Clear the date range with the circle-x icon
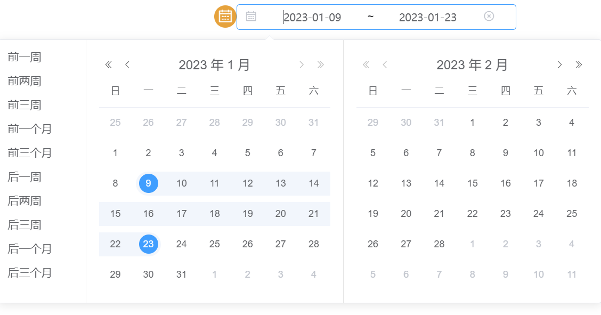 [x=489, y=17]
